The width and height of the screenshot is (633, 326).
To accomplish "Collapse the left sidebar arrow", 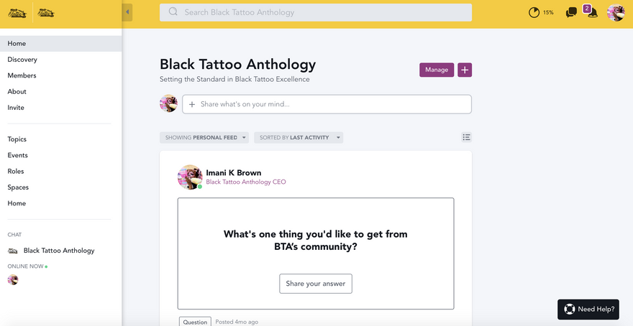I will pyautogui.click(x=127, y=12).
